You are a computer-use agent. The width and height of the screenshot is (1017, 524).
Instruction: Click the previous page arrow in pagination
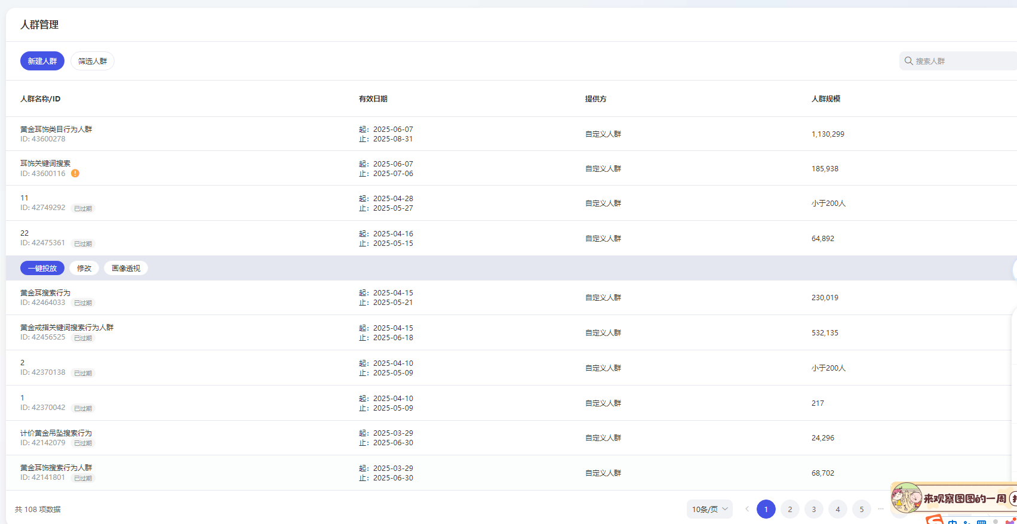746,509
